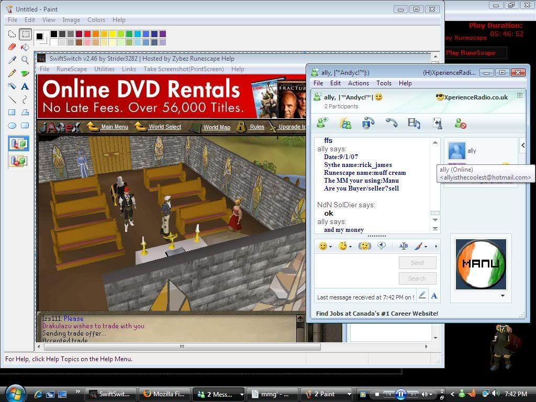Pick the red color swatch in Paint palette
The height and width of the screenshot is (402, 536).
point(87,34)
